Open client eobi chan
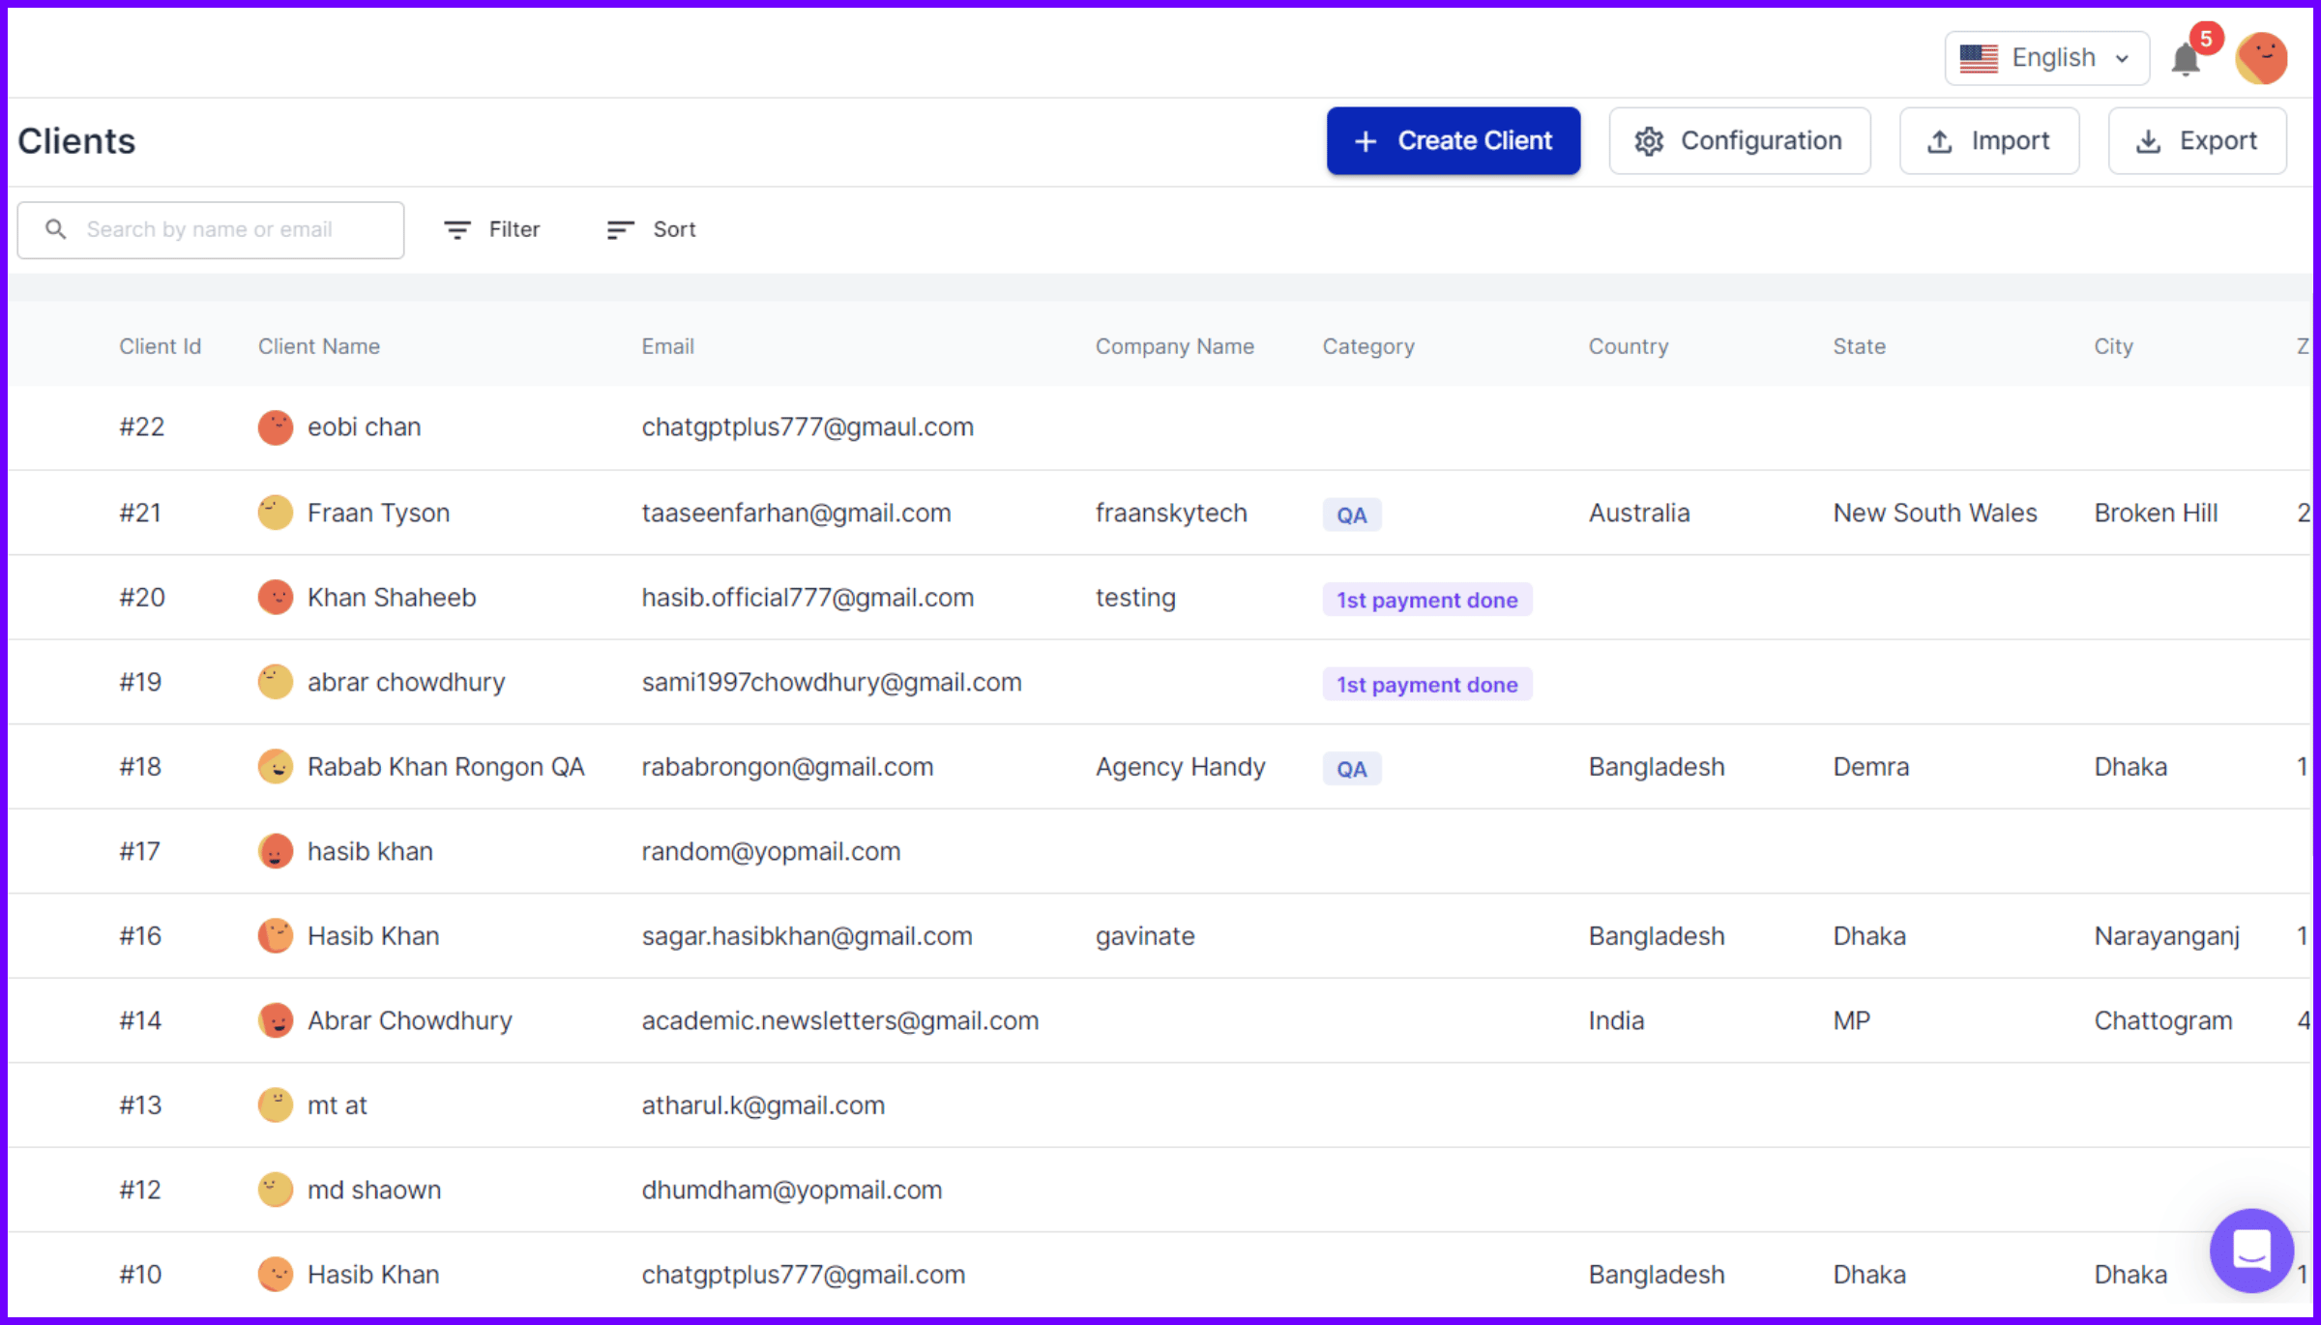2321x1325 pixels. (364, 427)
